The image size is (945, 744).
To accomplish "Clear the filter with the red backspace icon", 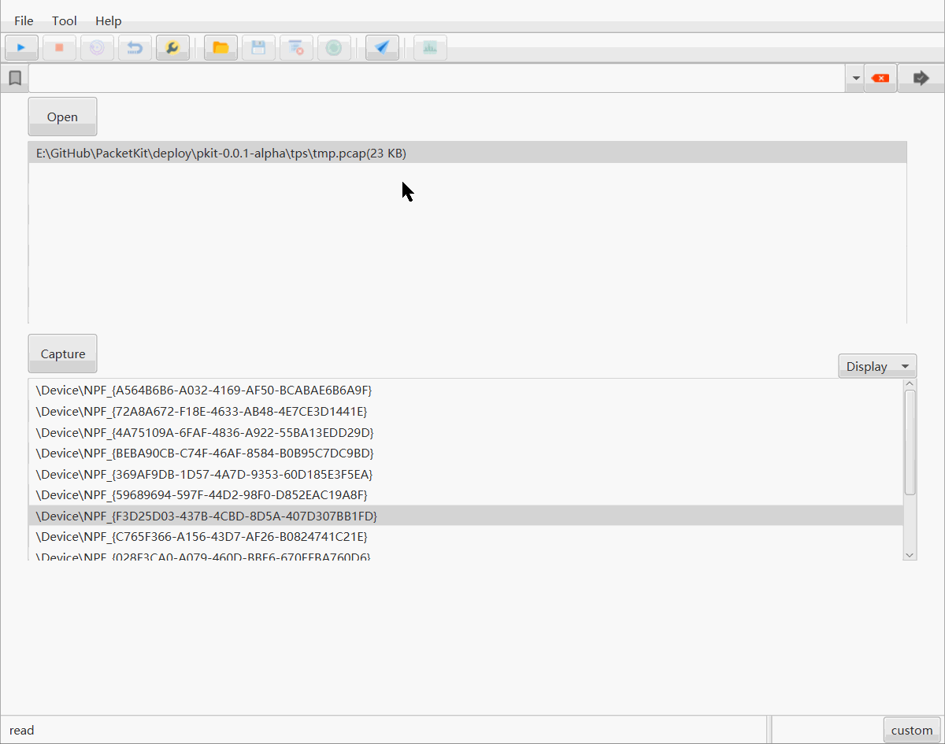I will pyautogui.click(x=880, y=78).
